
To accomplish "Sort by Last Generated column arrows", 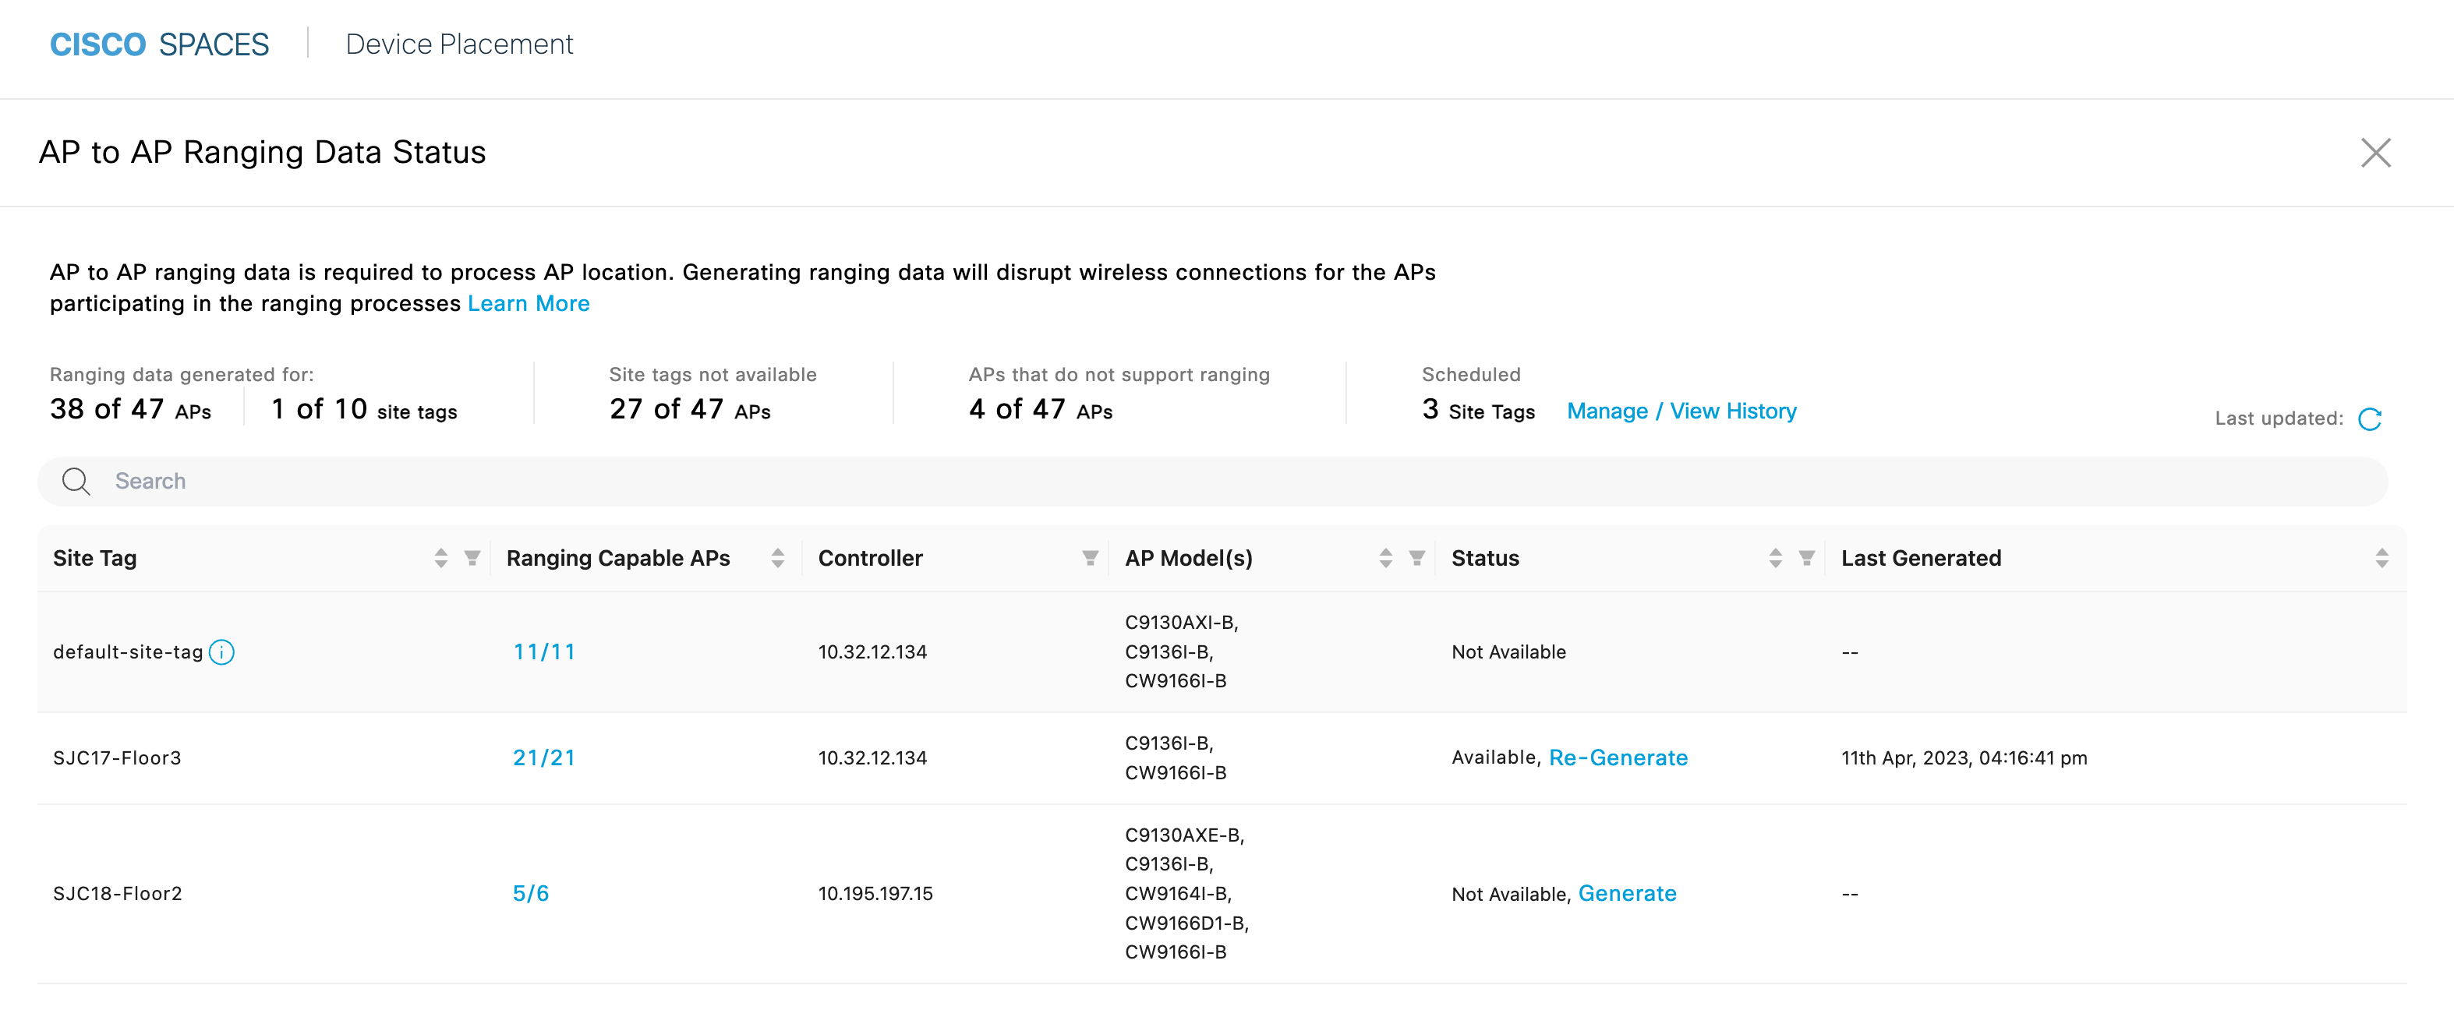I will pyautogui.click(x=2381, y=558).
